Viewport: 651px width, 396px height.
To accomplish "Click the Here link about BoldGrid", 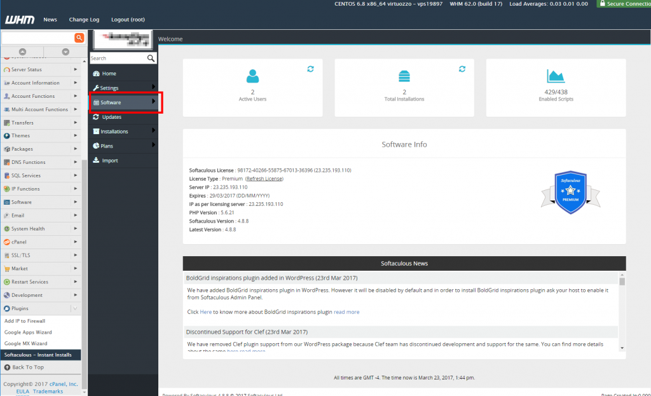I will point(205,312).
